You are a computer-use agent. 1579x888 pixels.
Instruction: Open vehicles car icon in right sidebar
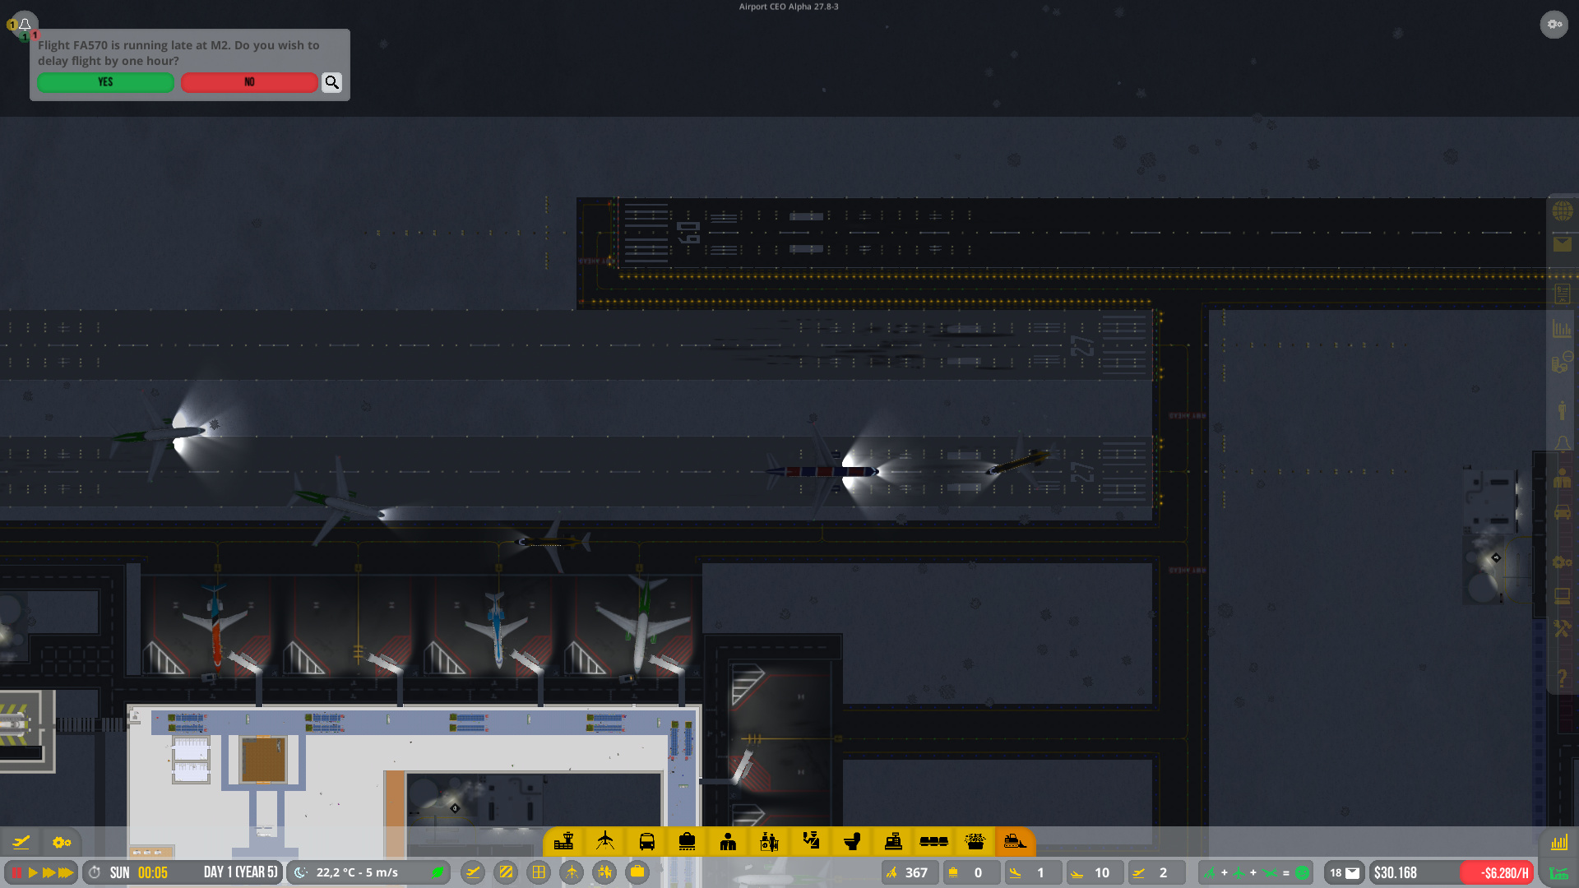pos(1563,513)
